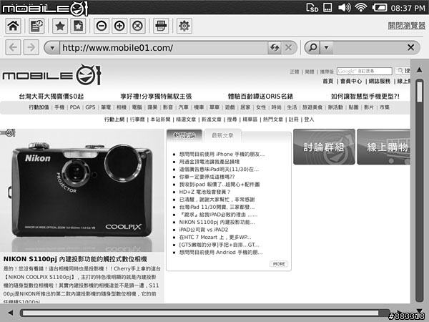Open the Wi-Fi status icon

tap(361, 7)
